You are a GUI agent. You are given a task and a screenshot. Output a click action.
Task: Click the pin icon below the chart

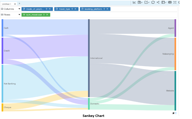pyautogui.click(x=173, y=113)
